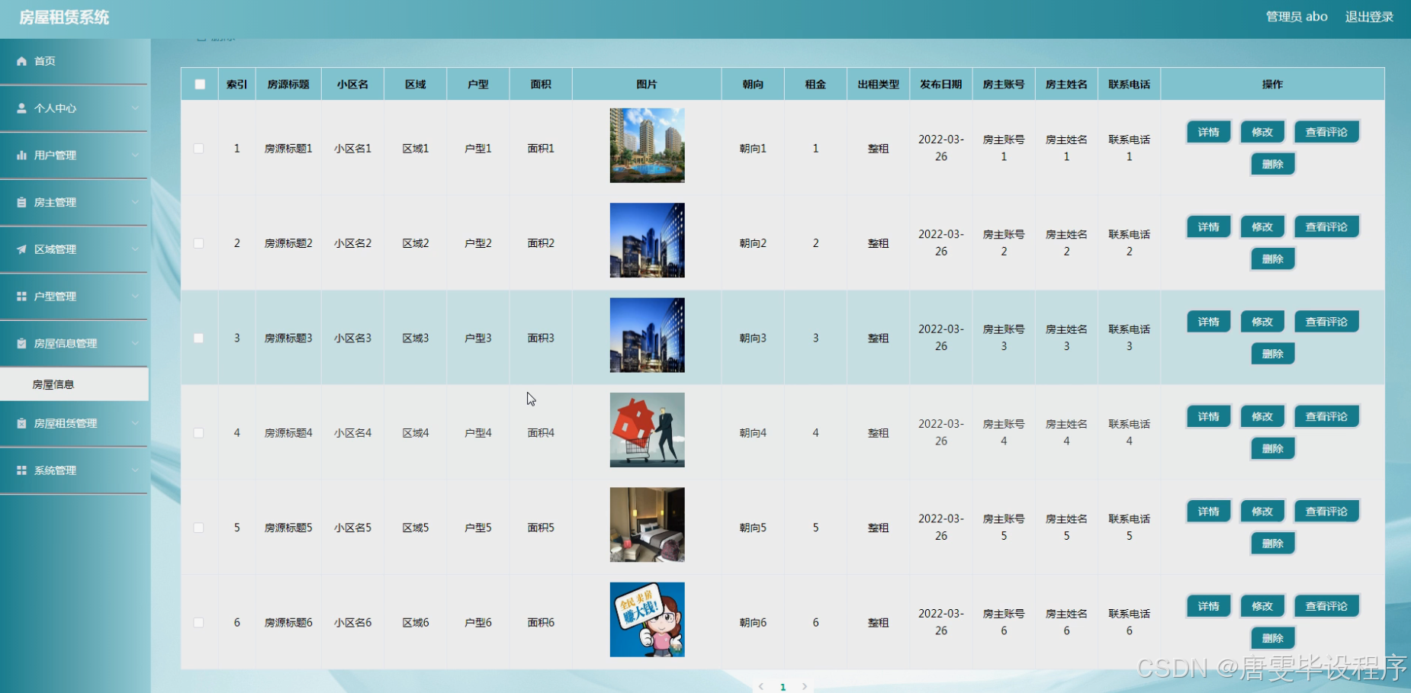Open the 区域管理 sidebar menu
Viewport: 1411px width, 693px height.
coord(74,249)
